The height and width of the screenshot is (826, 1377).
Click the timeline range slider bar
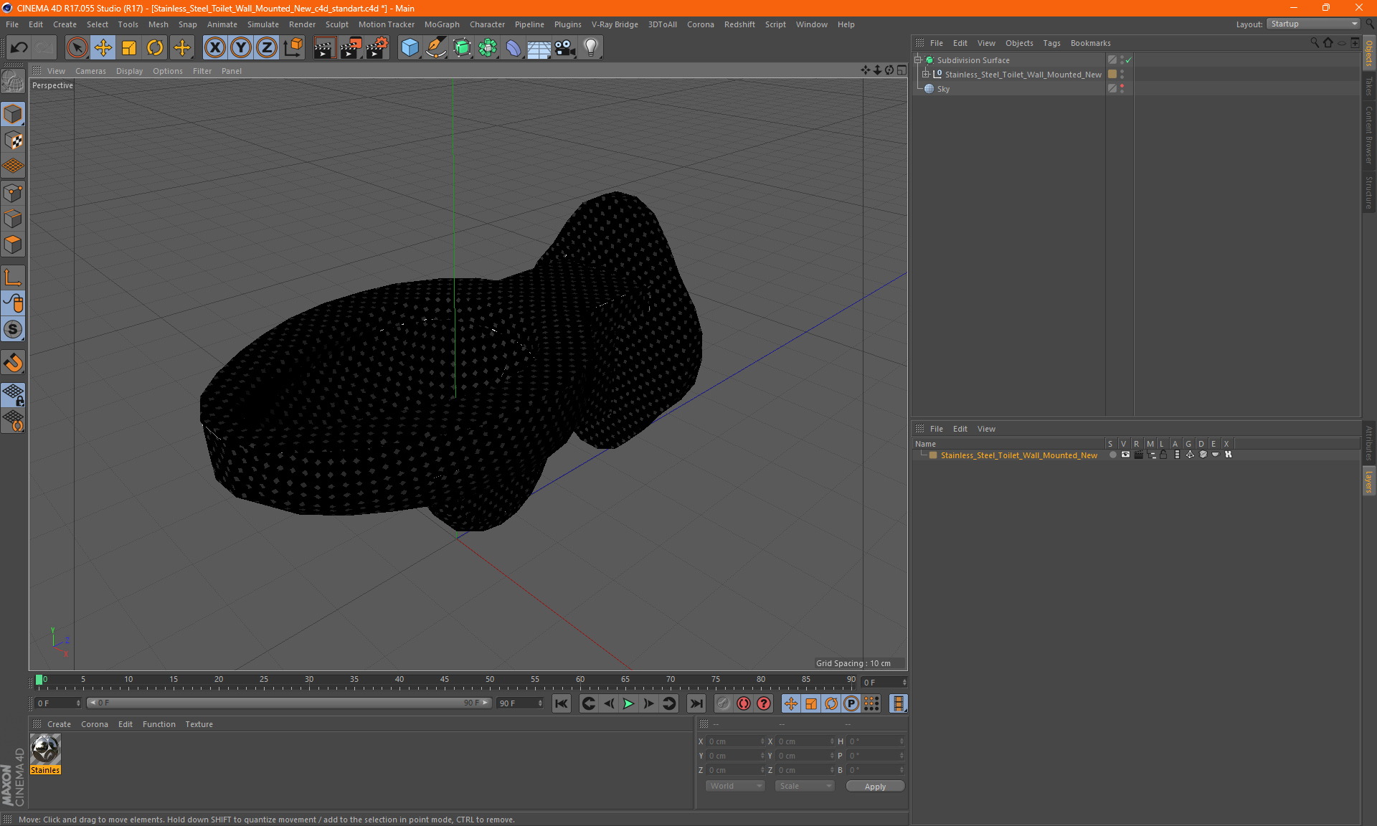[288, 703]
